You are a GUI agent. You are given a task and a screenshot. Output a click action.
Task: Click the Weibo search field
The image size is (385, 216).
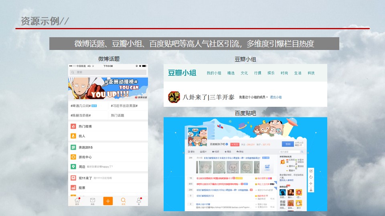[108, 72]
